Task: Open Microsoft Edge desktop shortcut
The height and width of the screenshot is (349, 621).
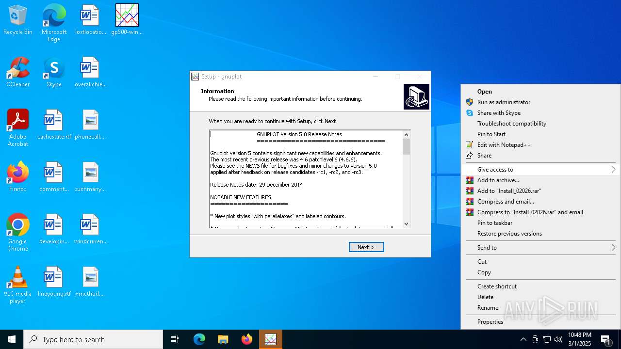Action: coord(54,23)
